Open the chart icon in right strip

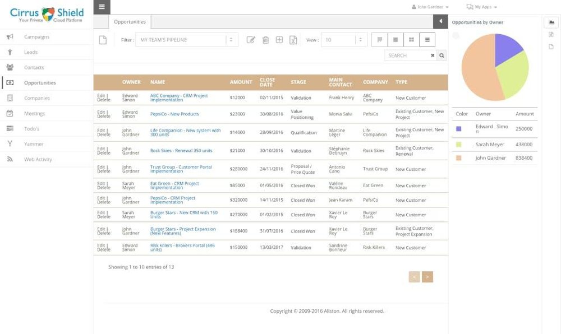[x=551, y=22]
